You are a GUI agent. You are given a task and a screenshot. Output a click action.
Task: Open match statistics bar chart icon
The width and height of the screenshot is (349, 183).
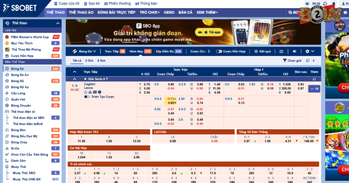(x=90, y=92)
